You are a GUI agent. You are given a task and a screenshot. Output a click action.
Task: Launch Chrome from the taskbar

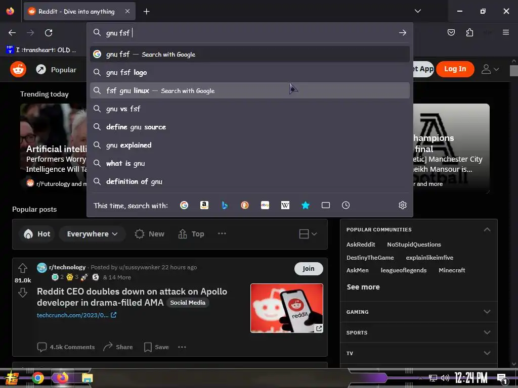37,378
